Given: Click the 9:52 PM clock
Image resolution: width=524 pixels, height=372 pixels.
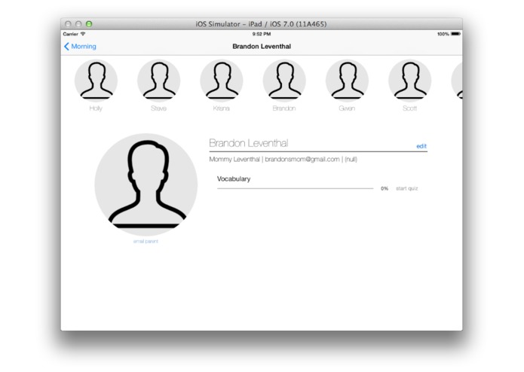Looking at the screenshot, I should coord(262,34).
